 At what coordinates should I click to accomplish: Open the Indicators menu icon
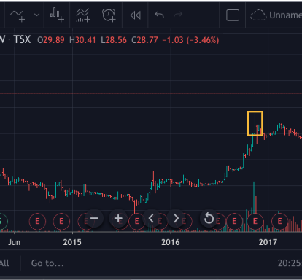83,15
